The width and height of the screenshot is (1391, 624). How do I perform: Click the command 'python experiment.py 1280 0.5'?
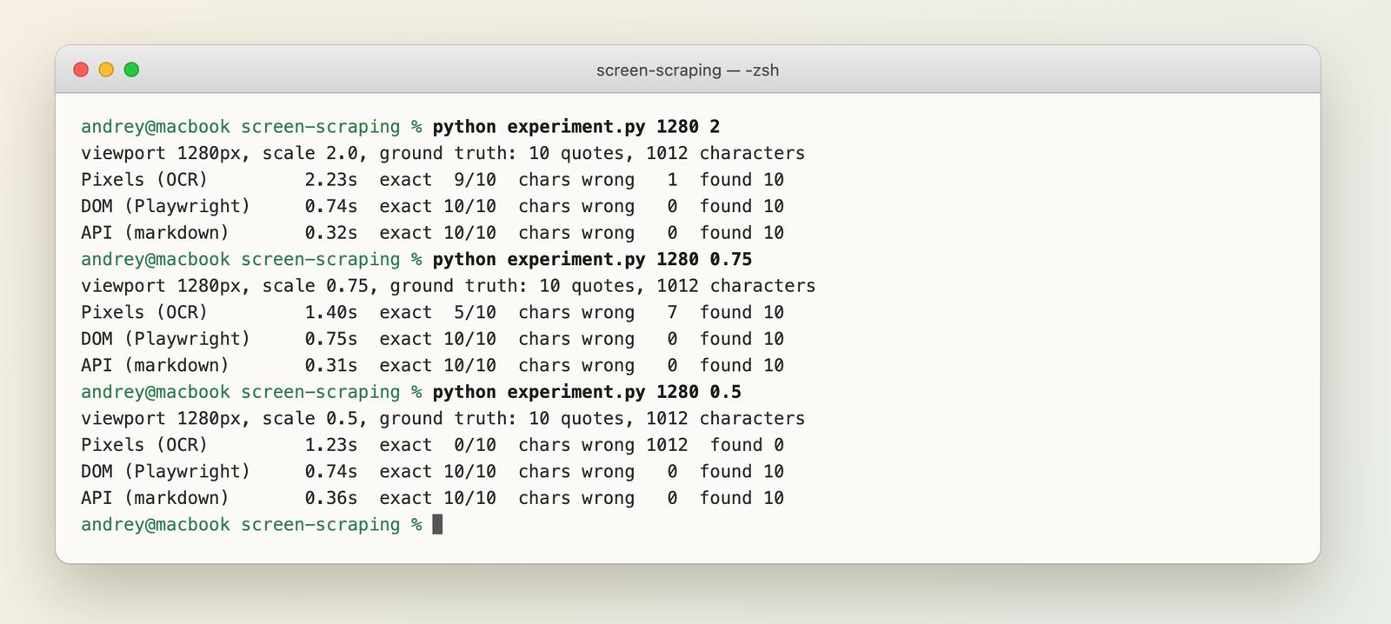coord(587,392)
